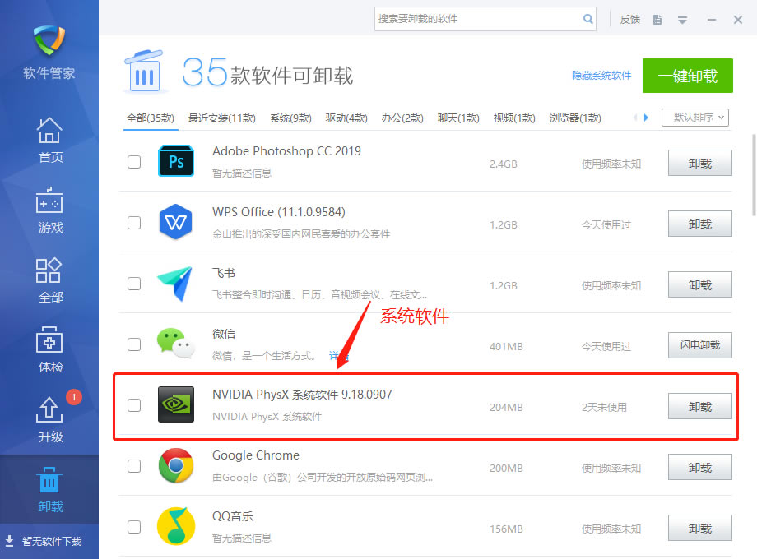Click the Google Chrome app icon
The image size is (757, 559).
tap(176, 465)
